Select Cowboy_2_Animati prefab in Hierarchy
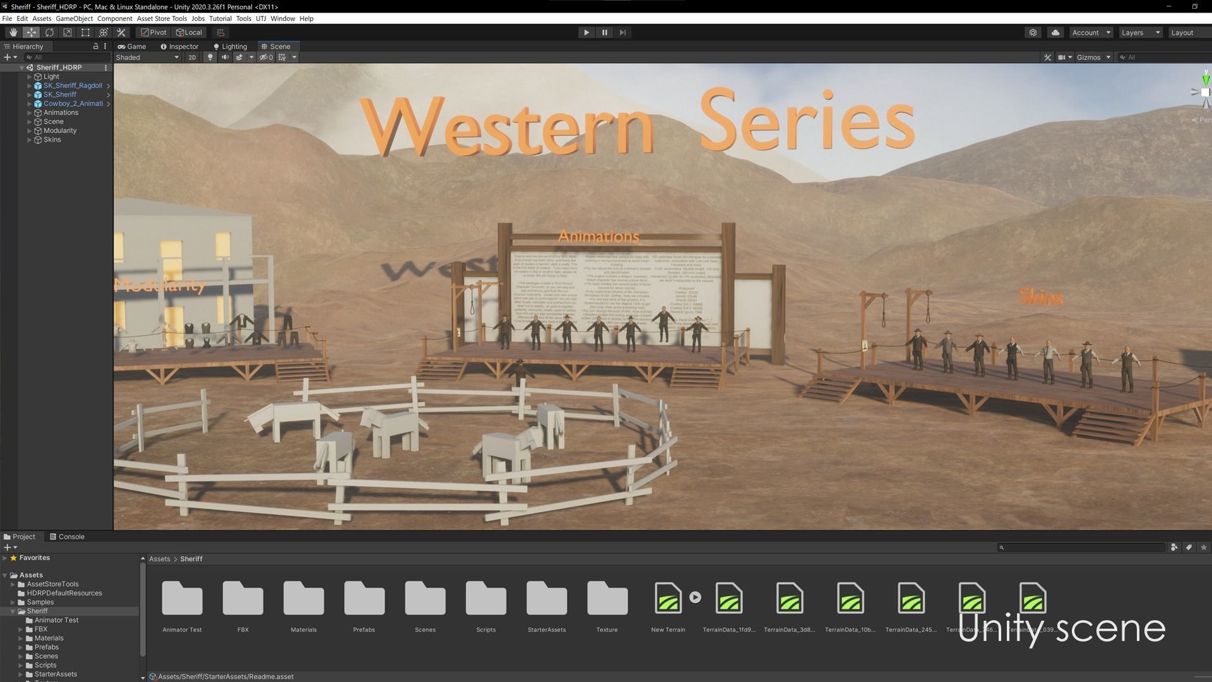The width and height of the screenshot is (1212, 682). pos(73,104)
